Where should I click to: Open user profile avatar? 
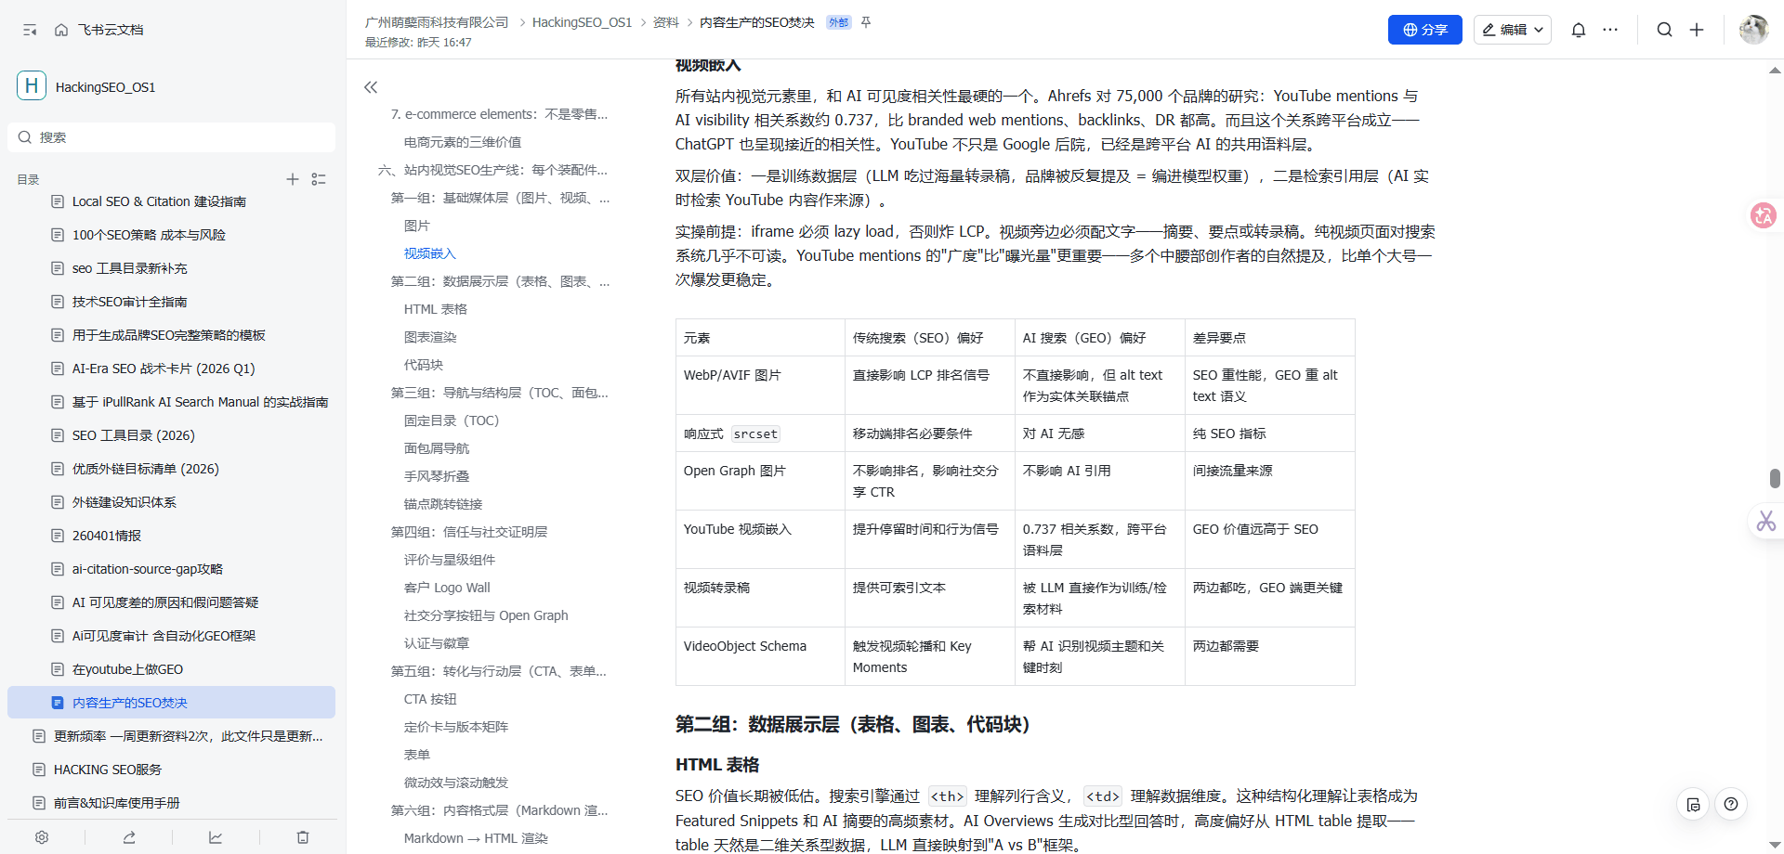point(1753,30)
